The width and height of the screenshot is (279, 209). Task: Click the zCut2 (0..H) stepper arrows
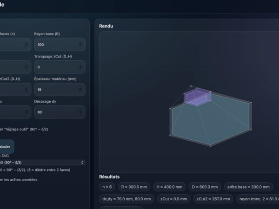click(x=27, y=89)
